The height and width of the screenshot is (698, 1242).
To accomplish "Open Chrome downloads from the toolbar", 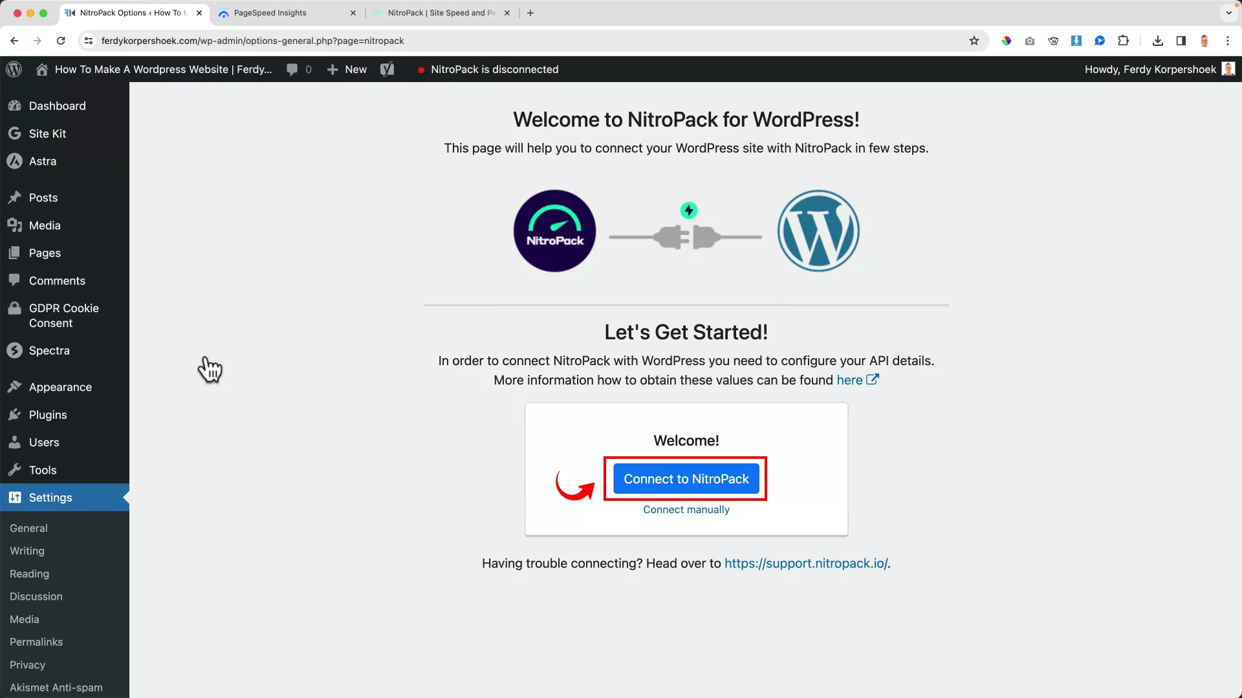I will coord(1157,40).
